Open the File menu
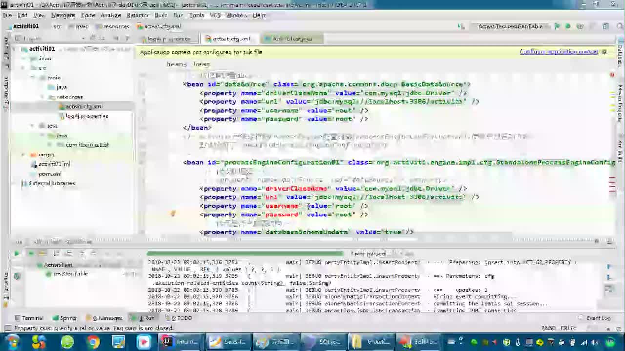This screenshot has height=351, width=625. 7,15
